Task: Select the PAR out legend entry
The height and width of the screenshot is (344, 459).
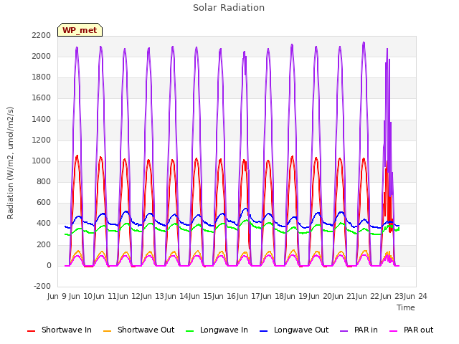Action: tap(412, 330)
